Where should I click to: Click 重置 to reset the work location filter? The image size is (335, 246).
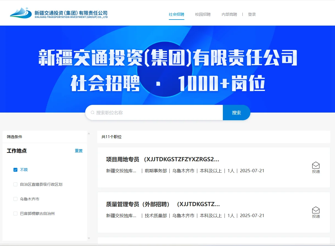coord(79,151)
